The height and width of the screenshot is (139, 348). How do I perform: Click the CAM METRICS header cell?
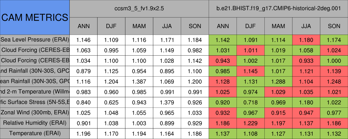point(35,17)
